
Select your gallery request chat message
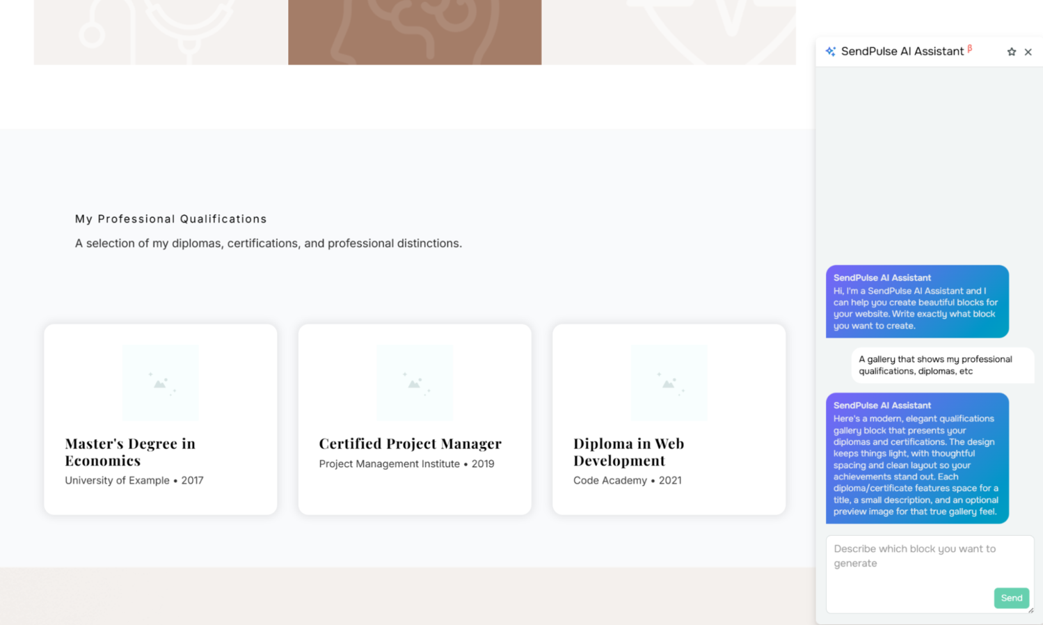pos(942,365)
